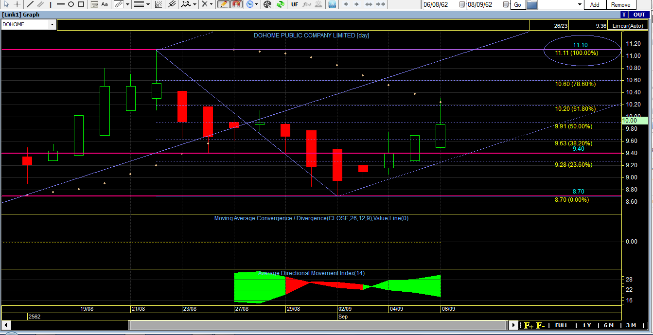The image size is (653, 335).
Task: Select the 3M range option
Action: point(631,325)
